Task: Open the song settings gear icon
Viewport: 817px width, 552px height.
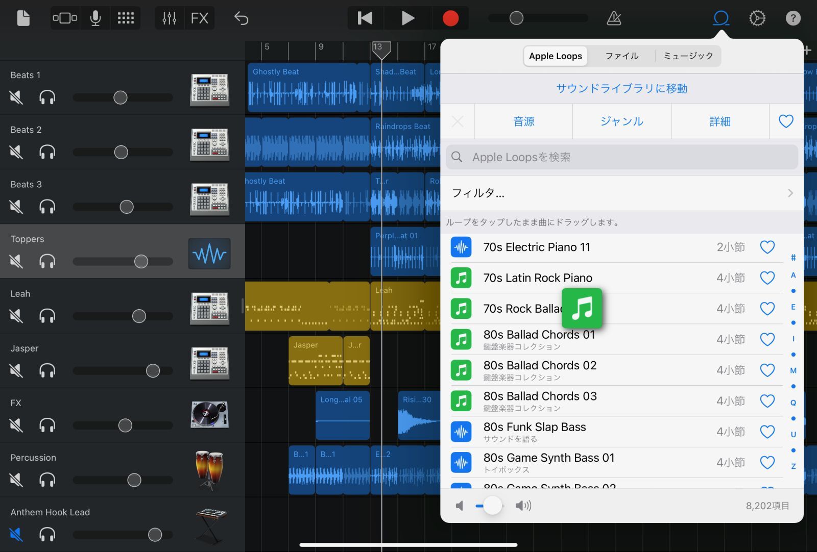Action: tap(757, 18)
